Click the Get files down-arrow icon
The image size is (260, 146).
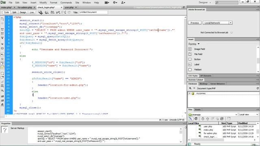(203, 119)
